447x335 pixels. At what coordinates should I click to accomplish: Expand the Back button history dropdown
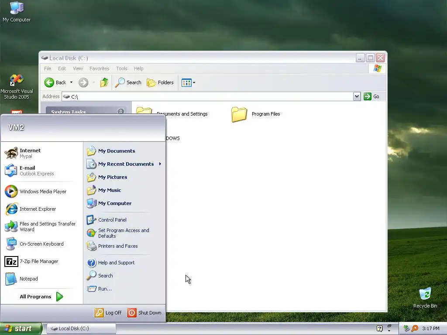(x=71, y=82)
